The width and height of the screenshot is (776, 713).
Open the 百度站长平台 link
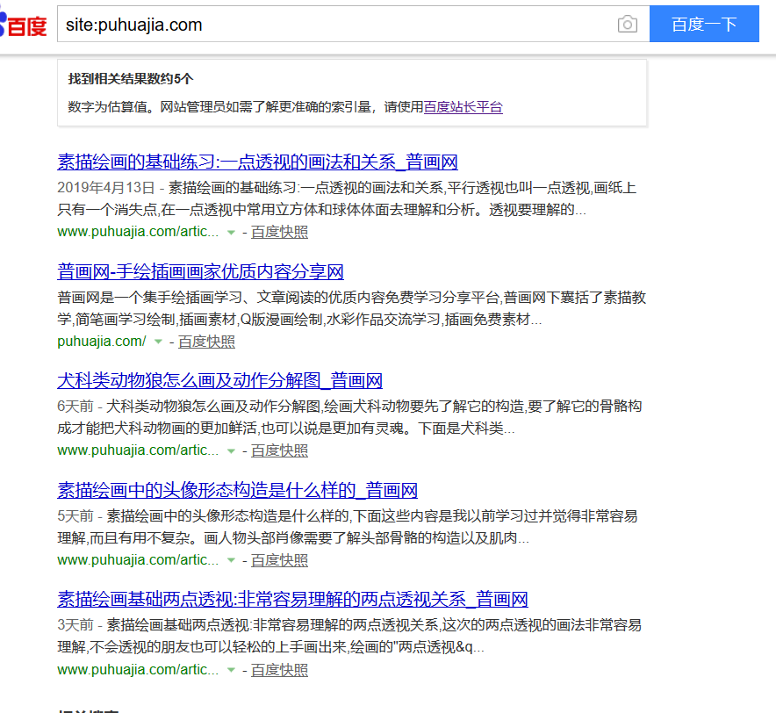(463, 107)
